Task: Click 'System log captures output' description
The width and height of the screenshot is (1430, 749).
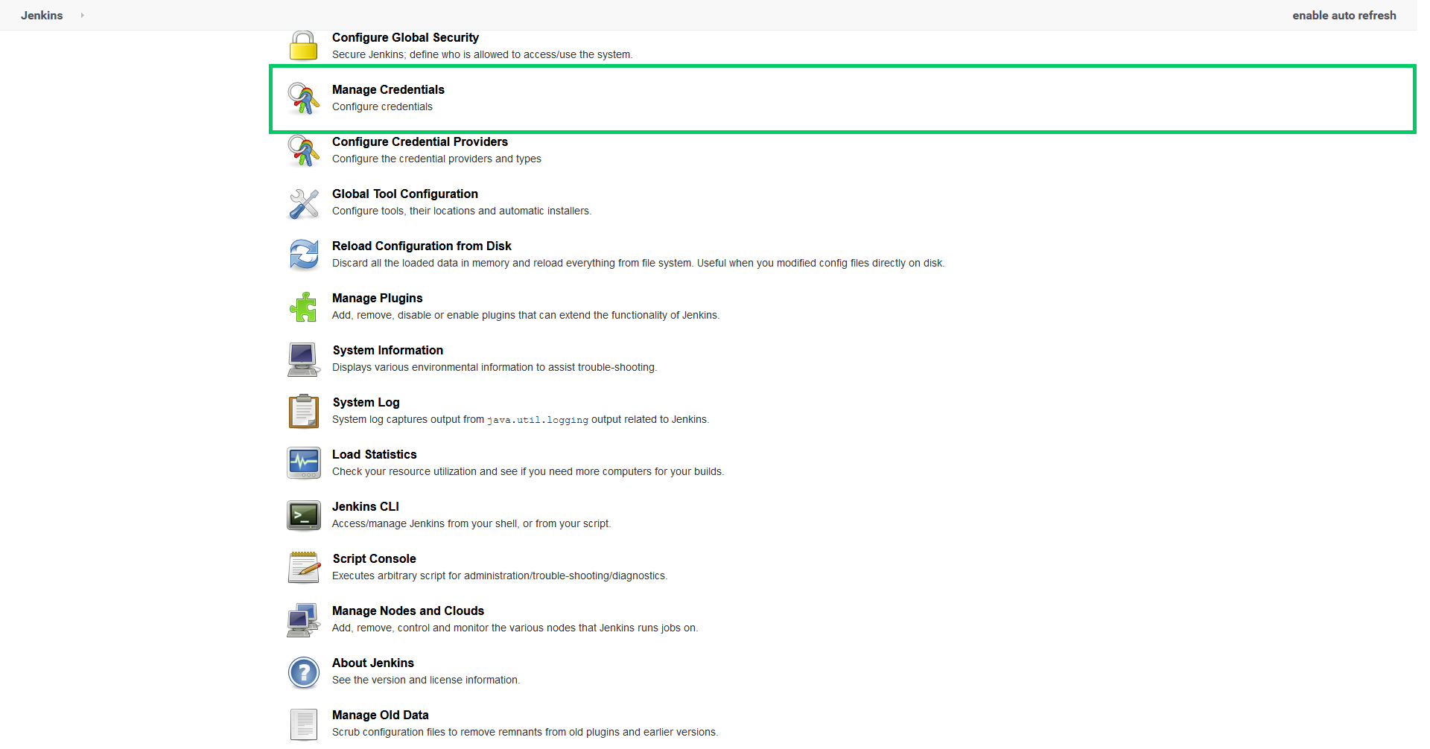Action: pyautogui.click(x=521, y=419)
